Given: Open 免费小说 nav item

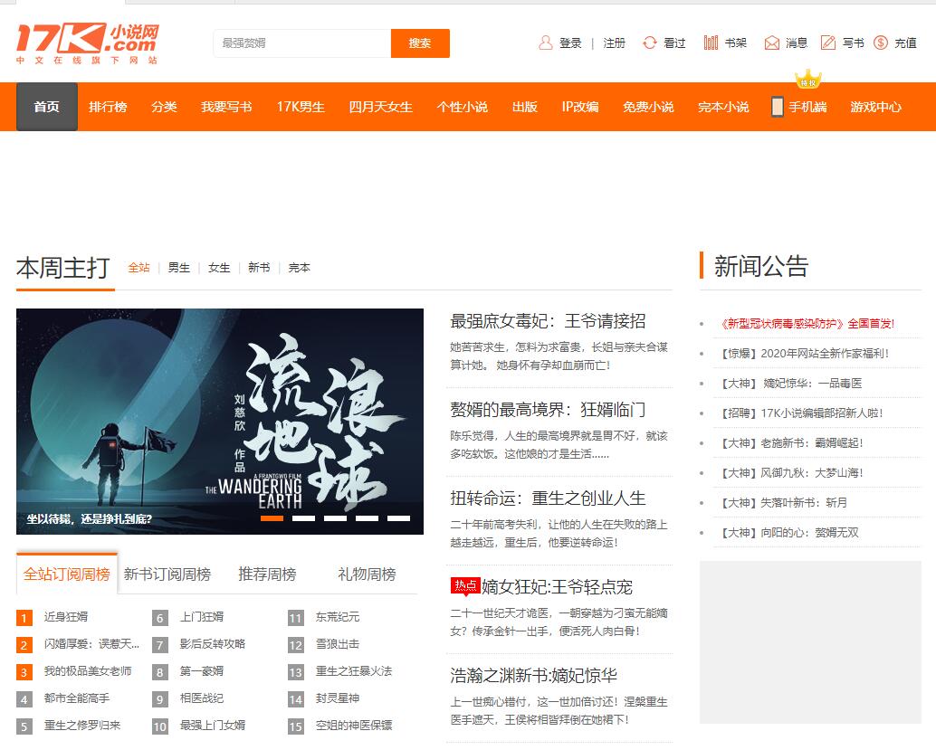Looking at the screenshot, I should 648,107.
